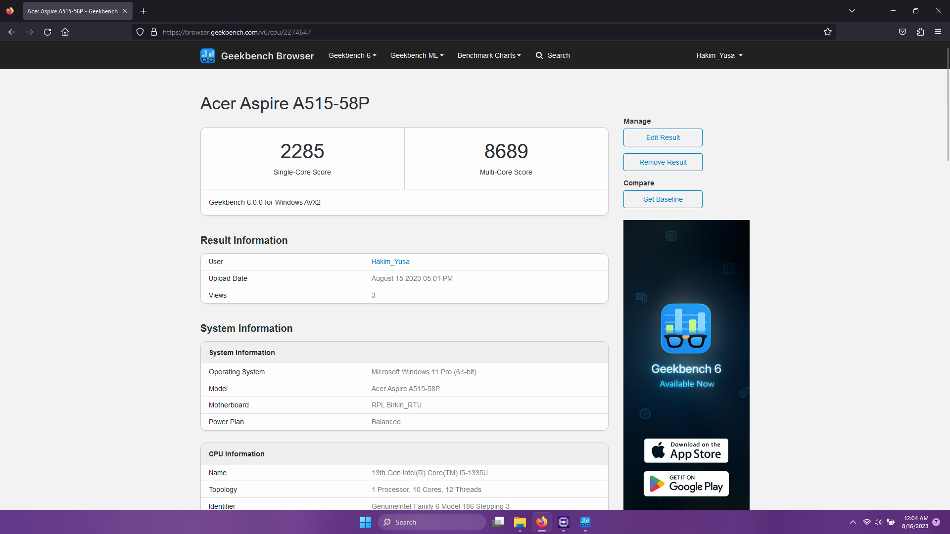950x534 pixels.
Task: Click the battery tray icon
Action: pyautogui.click(x=891, y=522)
